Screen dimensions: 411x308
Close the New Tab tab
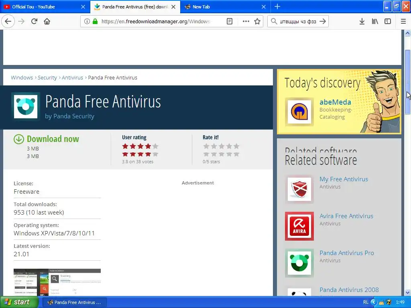264,7
